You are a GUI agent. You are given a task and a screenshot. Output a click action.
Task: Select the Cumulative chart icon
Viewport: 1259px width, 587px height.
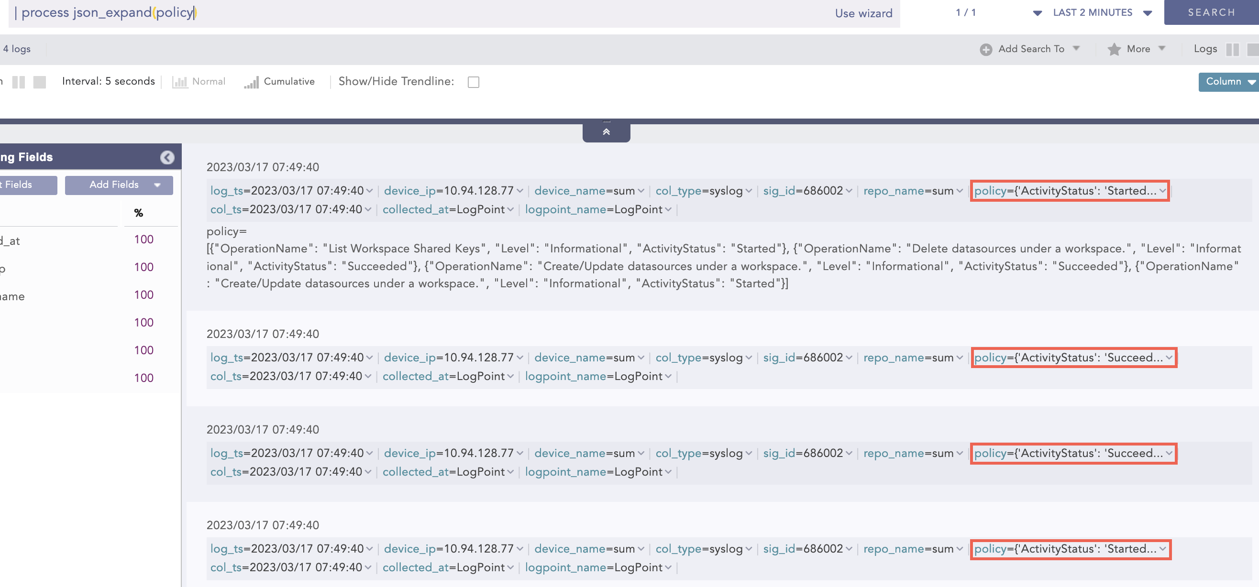(251, 82)
